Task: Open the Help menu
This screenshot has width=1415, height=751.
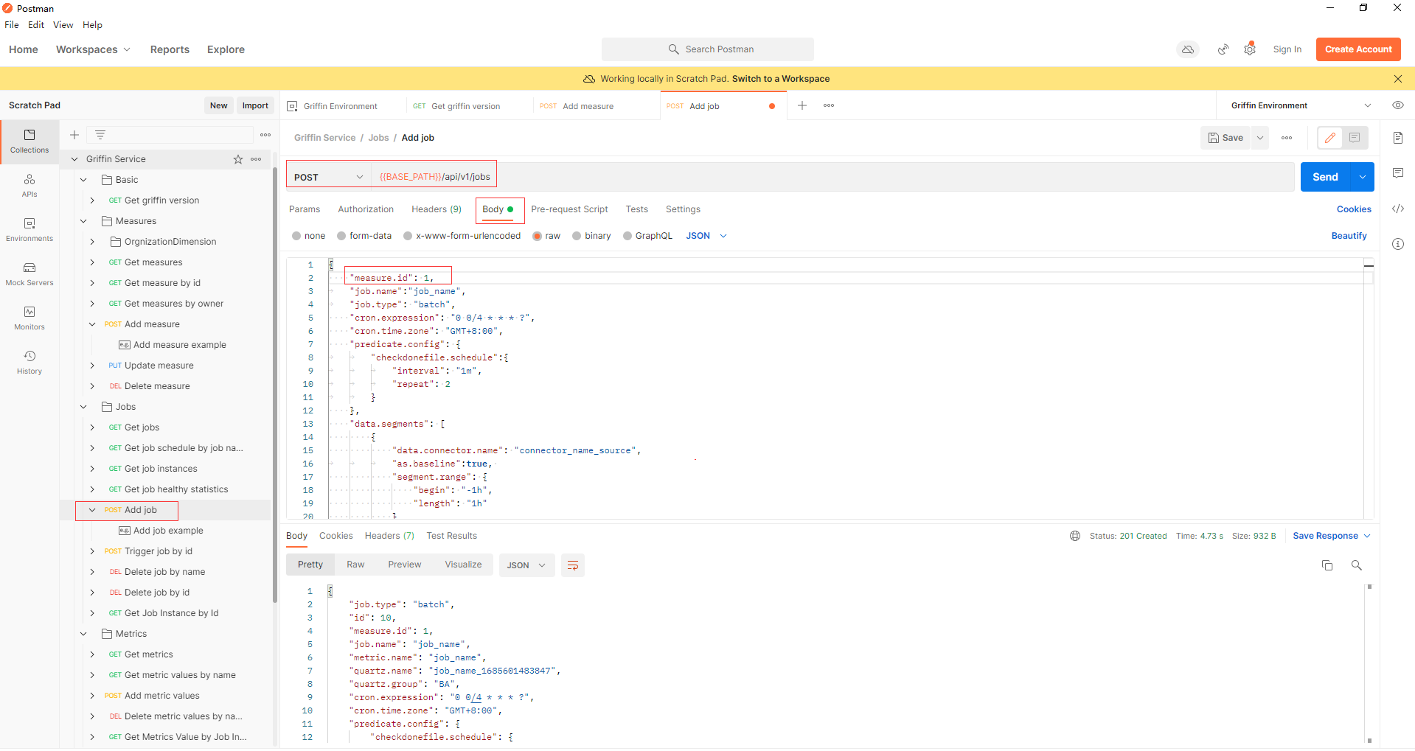Action: coord(92,25)
